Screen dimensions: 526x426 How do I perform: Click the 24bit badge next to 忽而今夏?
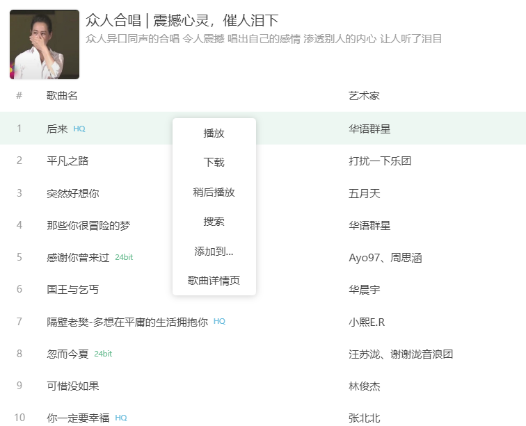click(103, 354)
